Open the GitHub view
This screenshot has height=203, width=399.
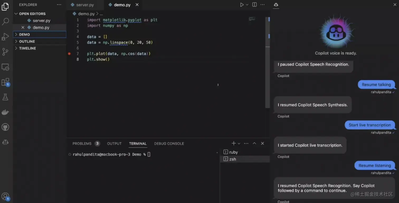coord(5,127)
